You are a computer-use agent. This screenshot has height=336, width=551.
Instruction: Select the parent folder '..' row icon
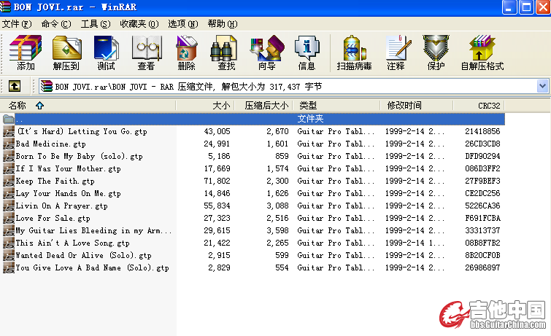click(x=9, y=119)
